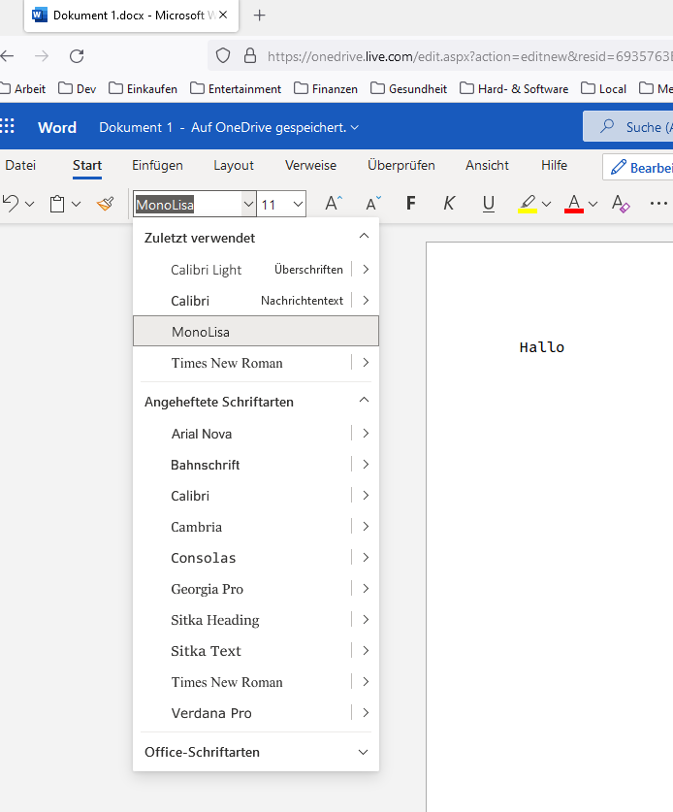673x812 pixels.
Task: Toggle underline formatting (U)
Action: [488, 204]
